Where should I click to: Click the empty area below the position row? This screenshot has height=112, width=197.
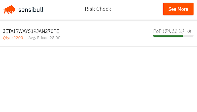pyautogui.click(x=98, y=79)
